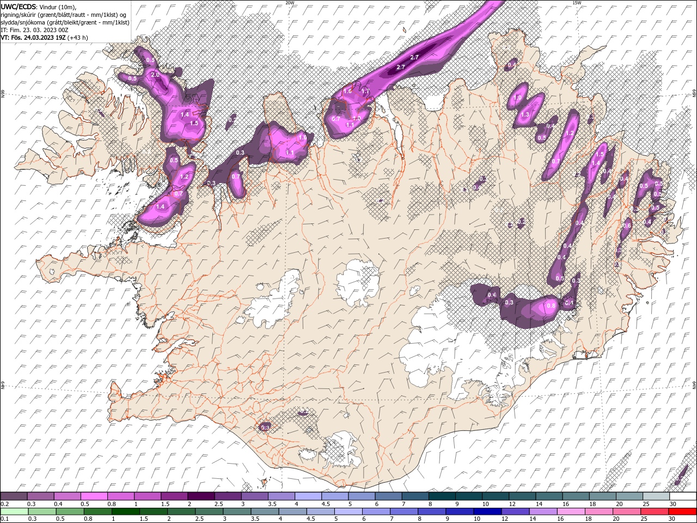The height and width of the screenshot is (523, 697).
Task: Click the lower blue swatch starting at 7
Action: (403, 511)
